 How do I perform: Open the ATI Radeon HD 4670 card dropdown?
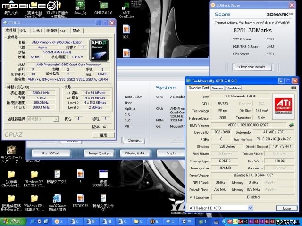tap(250, 208)
